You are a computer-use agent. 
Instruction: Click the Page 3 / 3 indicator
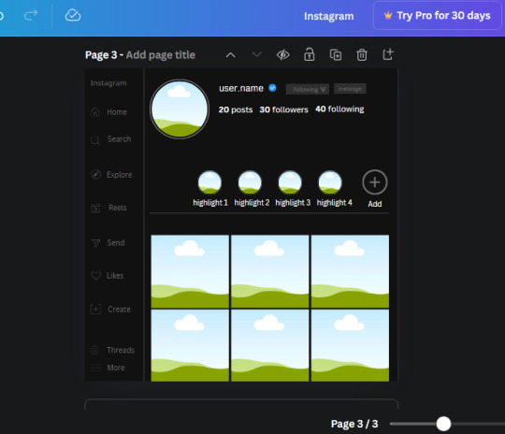point(354,424)
